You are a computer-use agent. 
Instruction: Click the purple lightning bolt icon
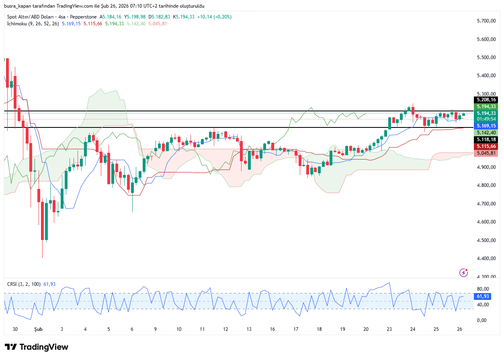pos(463,273)
